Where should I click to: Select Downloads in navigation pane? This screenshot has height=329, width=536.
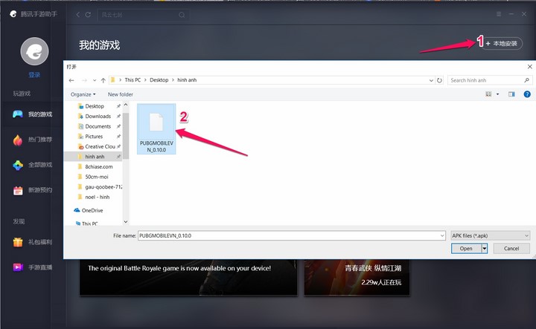98,116
